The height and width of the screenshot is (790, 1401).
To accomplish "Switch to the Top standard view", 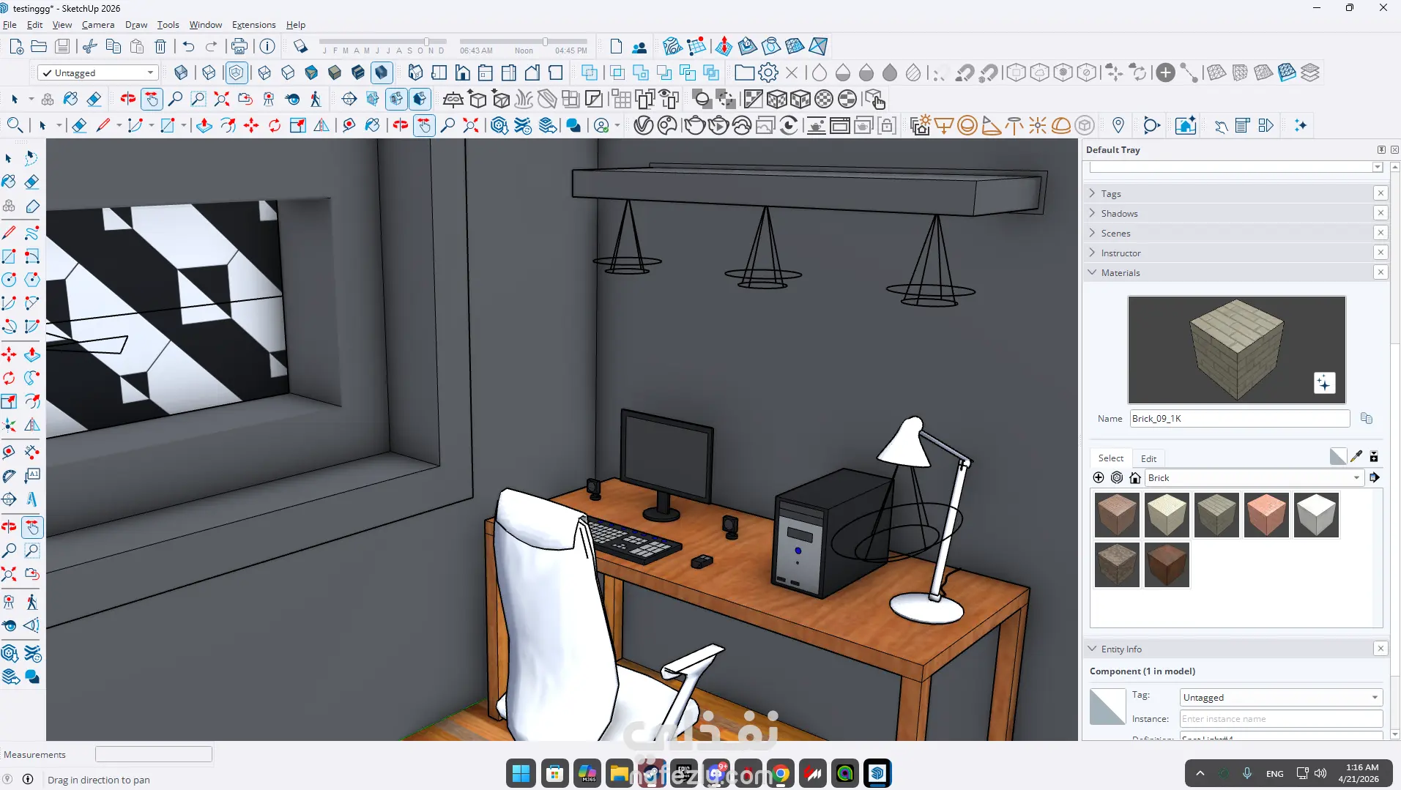I will click(x=439, y=72).
